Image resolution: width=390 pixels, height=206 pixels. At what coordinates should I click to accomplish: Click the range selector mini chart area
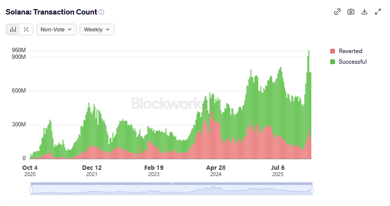pos(171,190)
